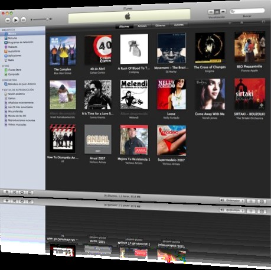Select the BSO Pleasantville album
The height and width of the screenshot is (270, 271).
250,47
